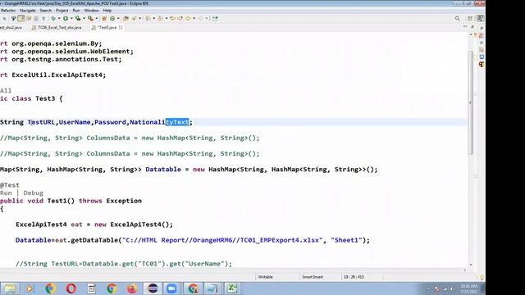Click the Last Edit Location icon
The height and width of the screenshot is (295, 525).
(x=172, y=18)
